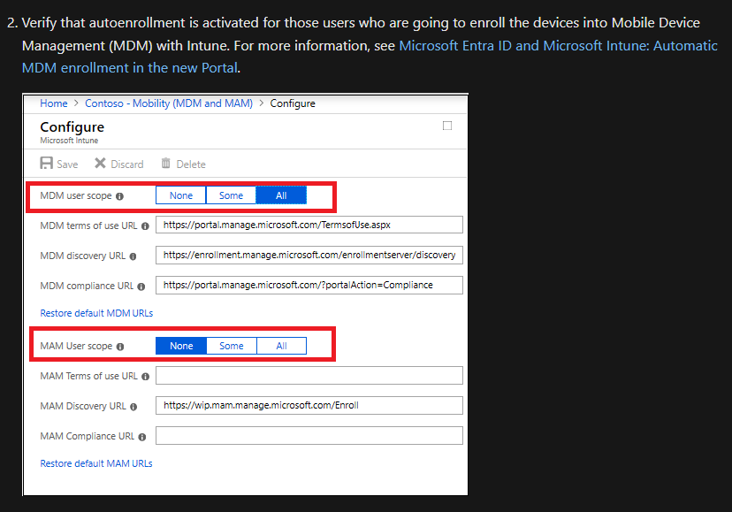Click info icon beside MDM terms of use URL
The image size is (732, 512).
point(145,226)
